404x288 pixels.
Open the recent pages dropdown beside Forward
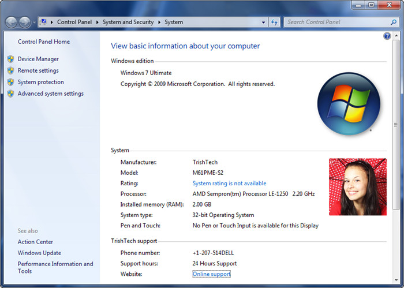pos(34,23)
